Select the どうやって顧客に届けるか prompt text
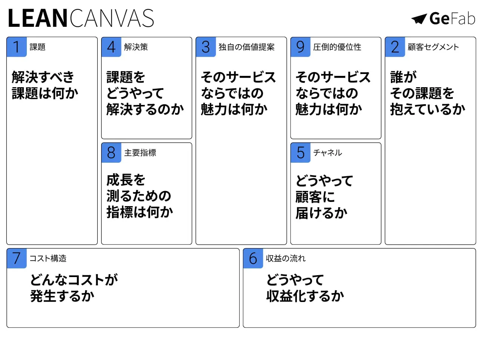 (324, 197)
